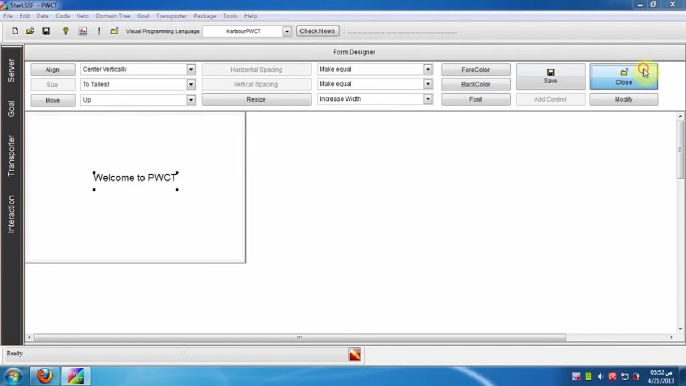Open the Increase Width resize dropdown
The height and width of the screenshot is (386, 686).
click(x=429, y=99)
